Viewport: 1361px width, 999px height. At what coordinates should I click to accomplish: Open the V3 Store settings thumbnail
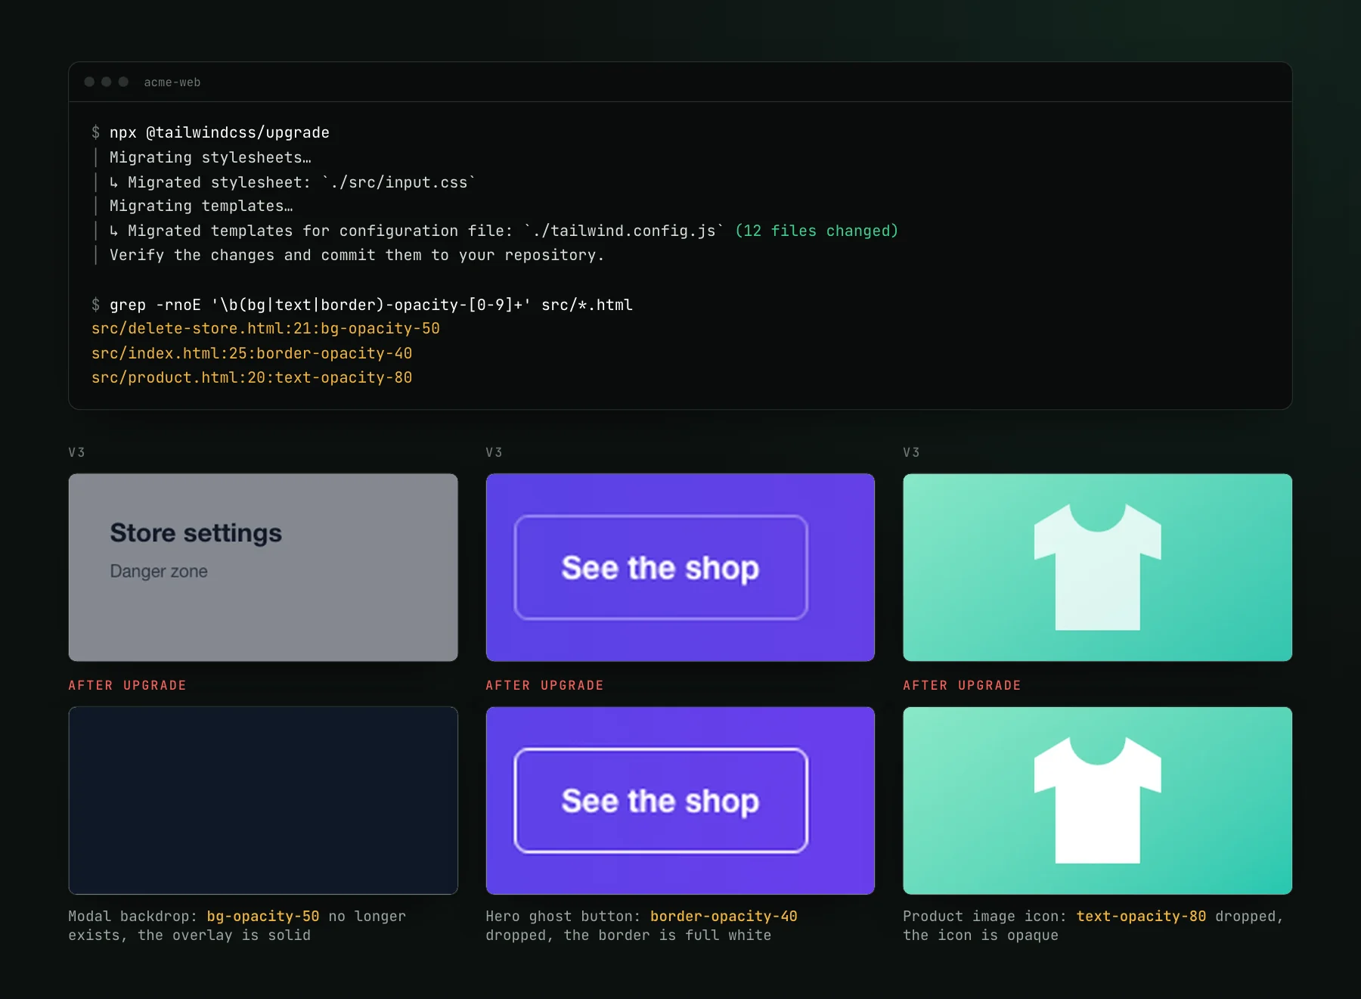tap(263, 567)
